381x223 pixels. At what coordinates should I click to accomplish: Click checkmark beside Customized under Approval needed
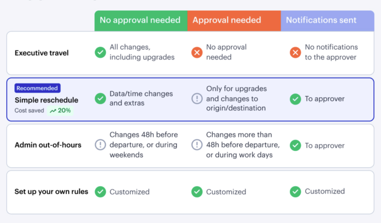pos(197,192)
